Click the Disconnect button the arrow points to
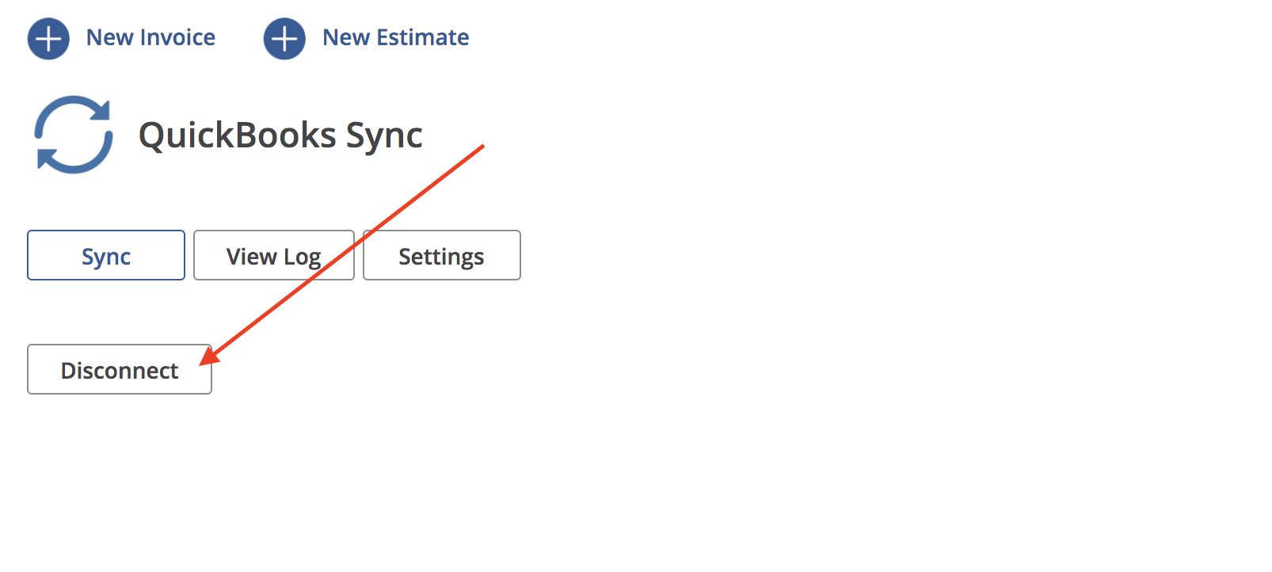 point(119,369)
